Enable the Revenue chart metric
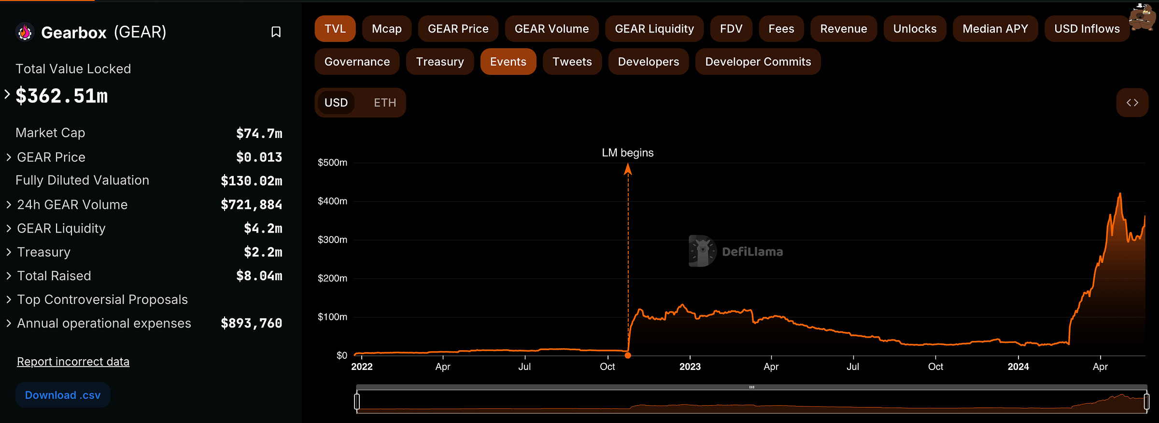Screen dimensions: 1159x423 [x=844, y=29]
